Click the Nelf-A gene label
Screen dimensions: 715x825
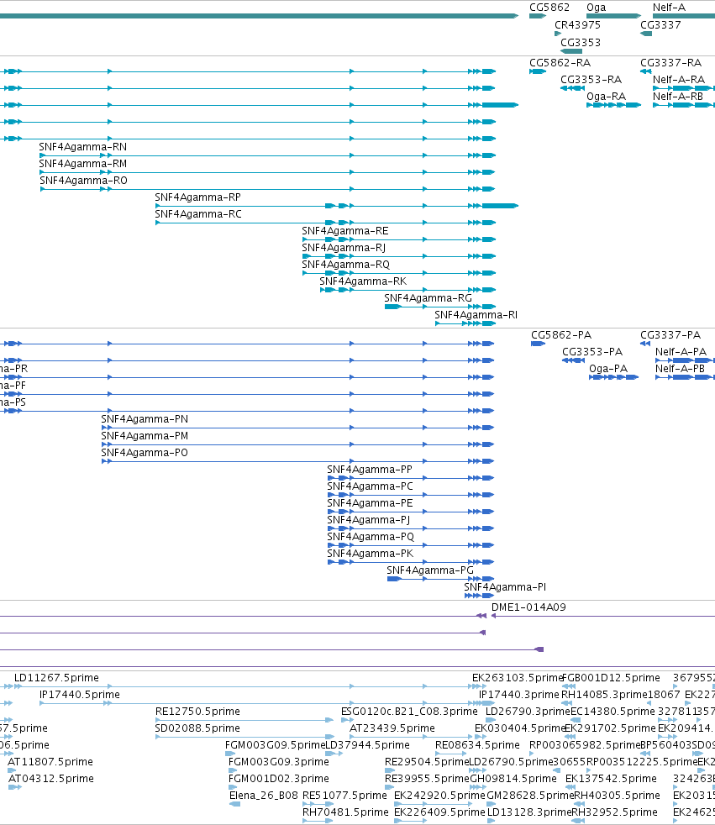click(x=669, y=8)
